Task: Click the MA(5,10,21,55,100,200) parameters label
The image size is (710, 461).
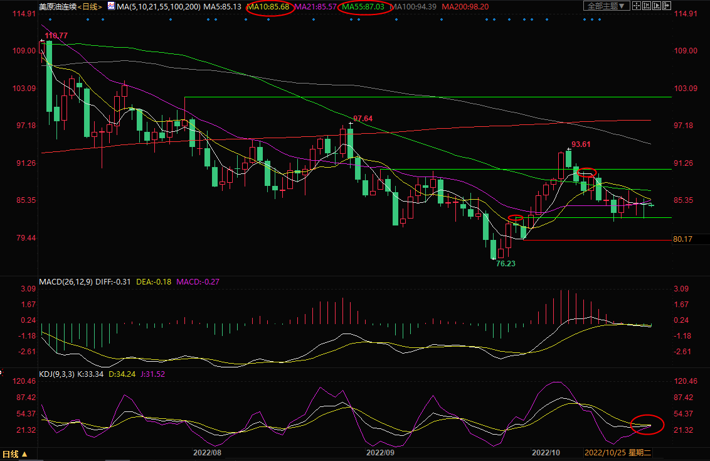Action: click(158, 6)
